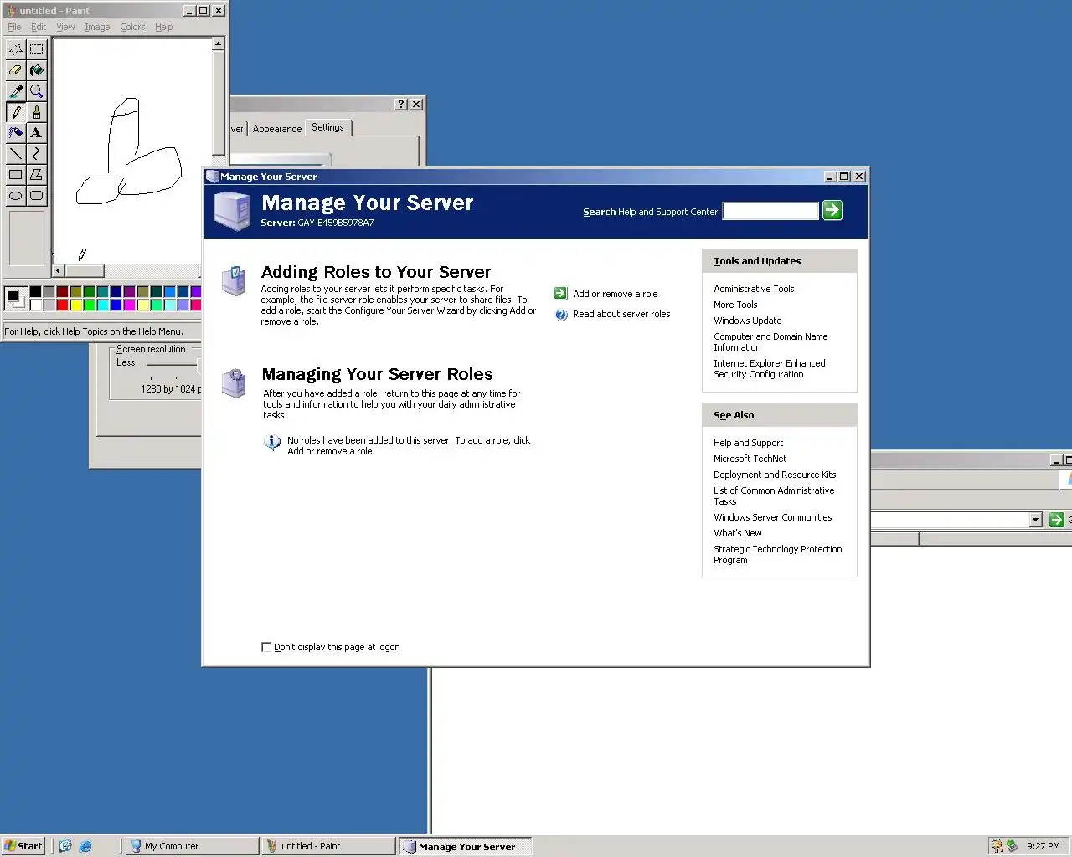Open Internet Explorer Enhanced Security Configuration
This screenshot has width=1072, height=857.
pyautogui.click(x=769, y=368)
